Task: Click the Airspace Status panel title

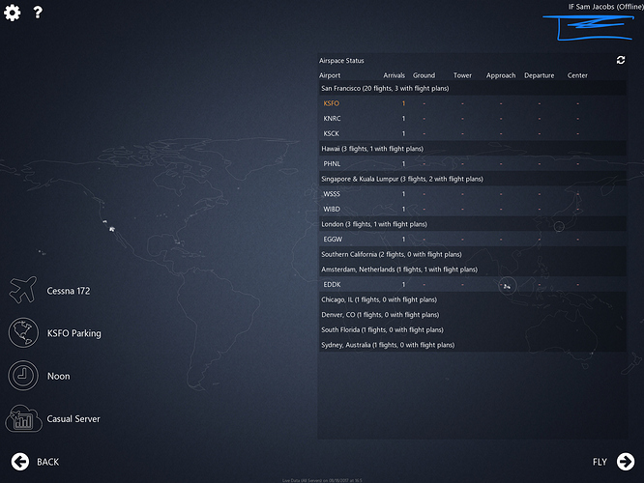Action: [x=341, y=61]
